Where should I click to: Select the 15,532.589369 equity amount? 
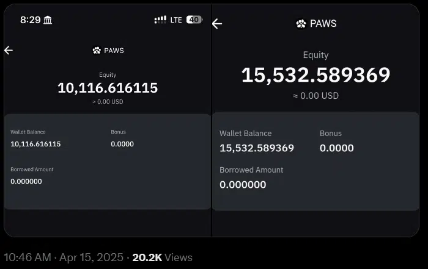point(315,75)
